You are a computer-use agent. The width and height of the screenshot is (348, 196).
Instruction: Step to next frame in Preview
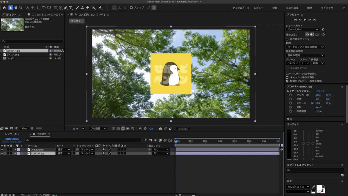[x=310, y=20]
